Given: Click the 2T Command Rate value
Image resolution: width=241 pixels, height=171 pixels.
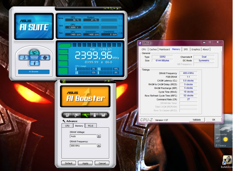Looking at the screenshot, I should 188,99.
